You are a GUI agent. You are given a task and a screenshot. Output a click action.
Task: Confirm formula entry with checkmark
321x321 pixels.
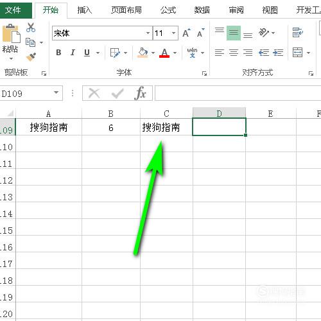tap(117, 93)
